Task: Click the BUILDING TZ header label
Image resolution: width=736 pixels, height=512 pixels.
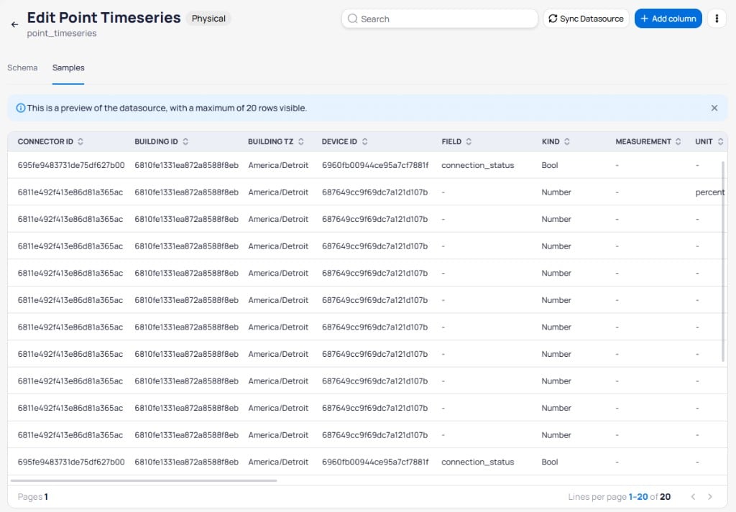Action: tap(270, 141)
